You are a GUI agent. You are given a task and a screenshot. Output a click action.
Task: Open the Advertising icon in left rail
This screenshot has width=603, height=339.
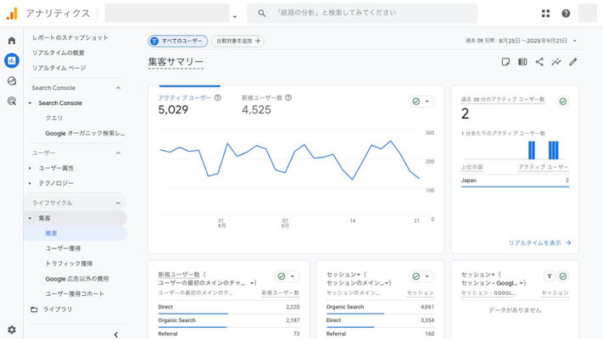(x=12, y=101)
